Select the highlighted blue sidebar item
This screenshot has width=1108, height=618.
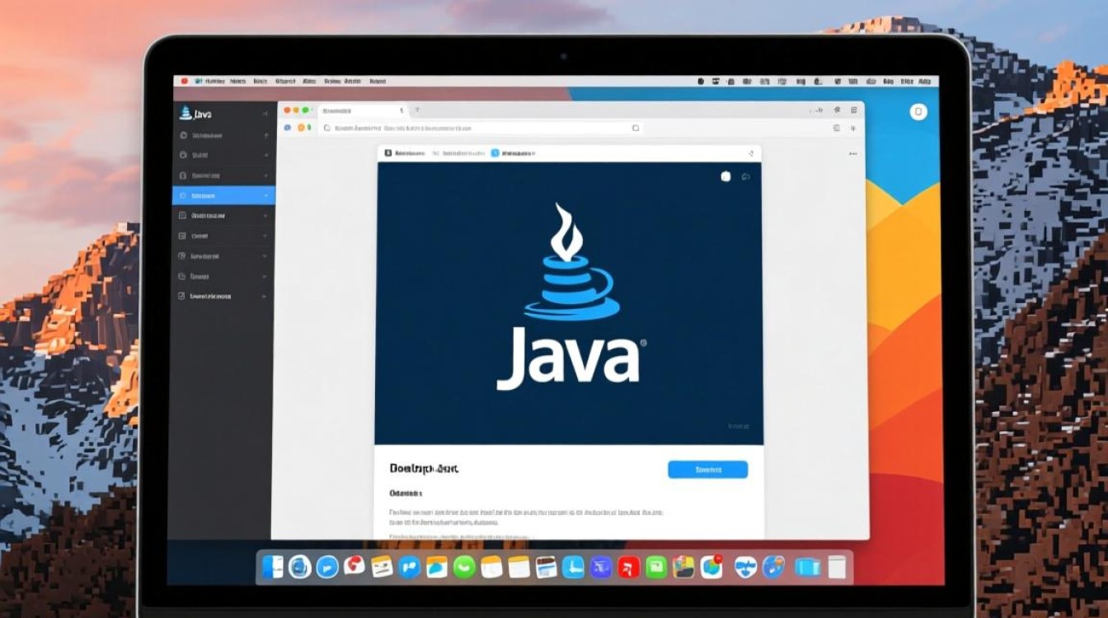click(x=223, y=196)
